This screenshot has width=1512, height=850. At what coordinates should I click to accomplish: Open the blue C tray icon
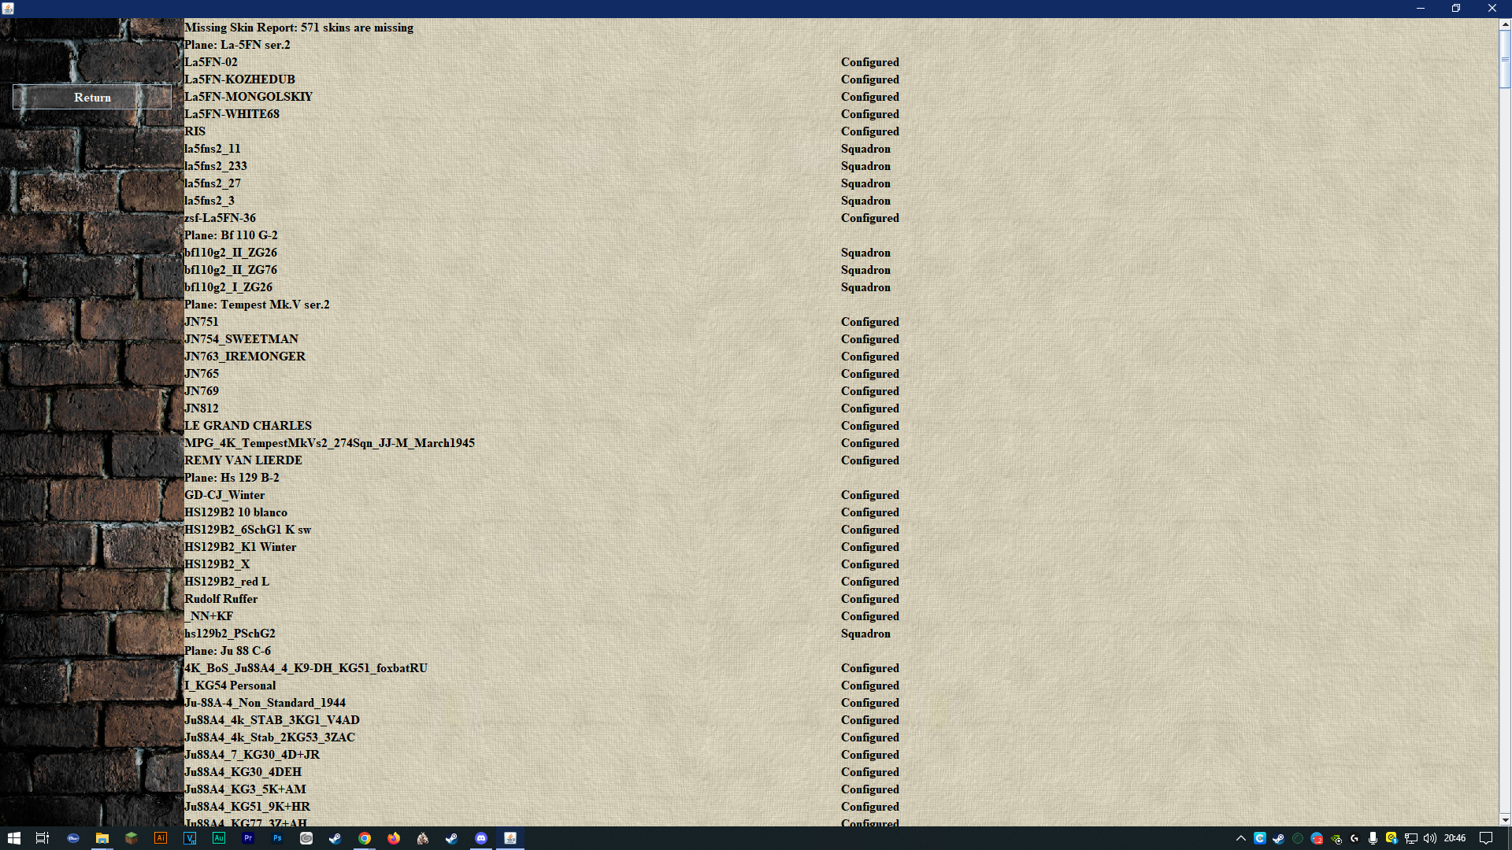point(1259,838)
